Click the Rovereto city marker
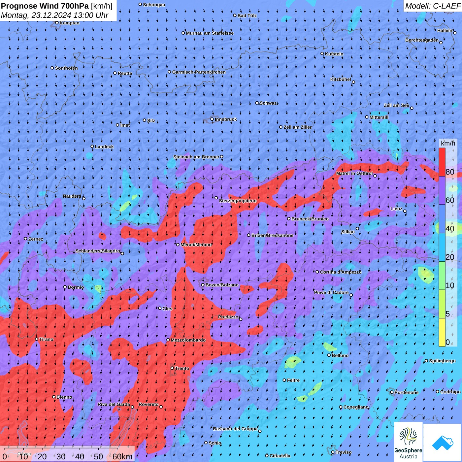462x462 pixels. (x=161, y=407)
